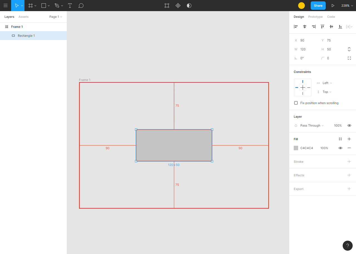
Task: Switch to the Layers tab
Action: tap(9, 17)
